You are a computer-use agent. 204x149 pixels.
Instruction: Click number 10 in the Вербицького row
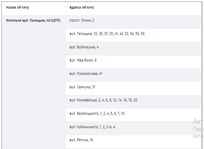123,113
